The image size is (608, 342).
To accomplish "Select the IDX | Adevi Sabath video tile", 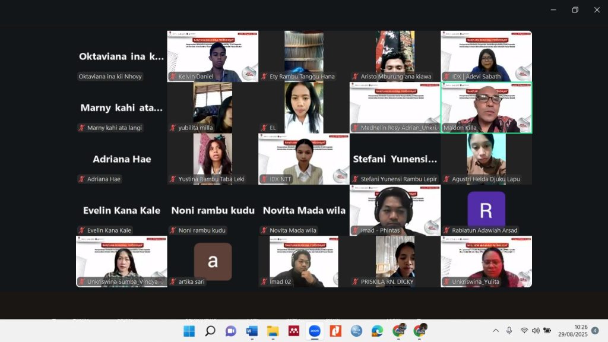I will click(x=486, y=56).
